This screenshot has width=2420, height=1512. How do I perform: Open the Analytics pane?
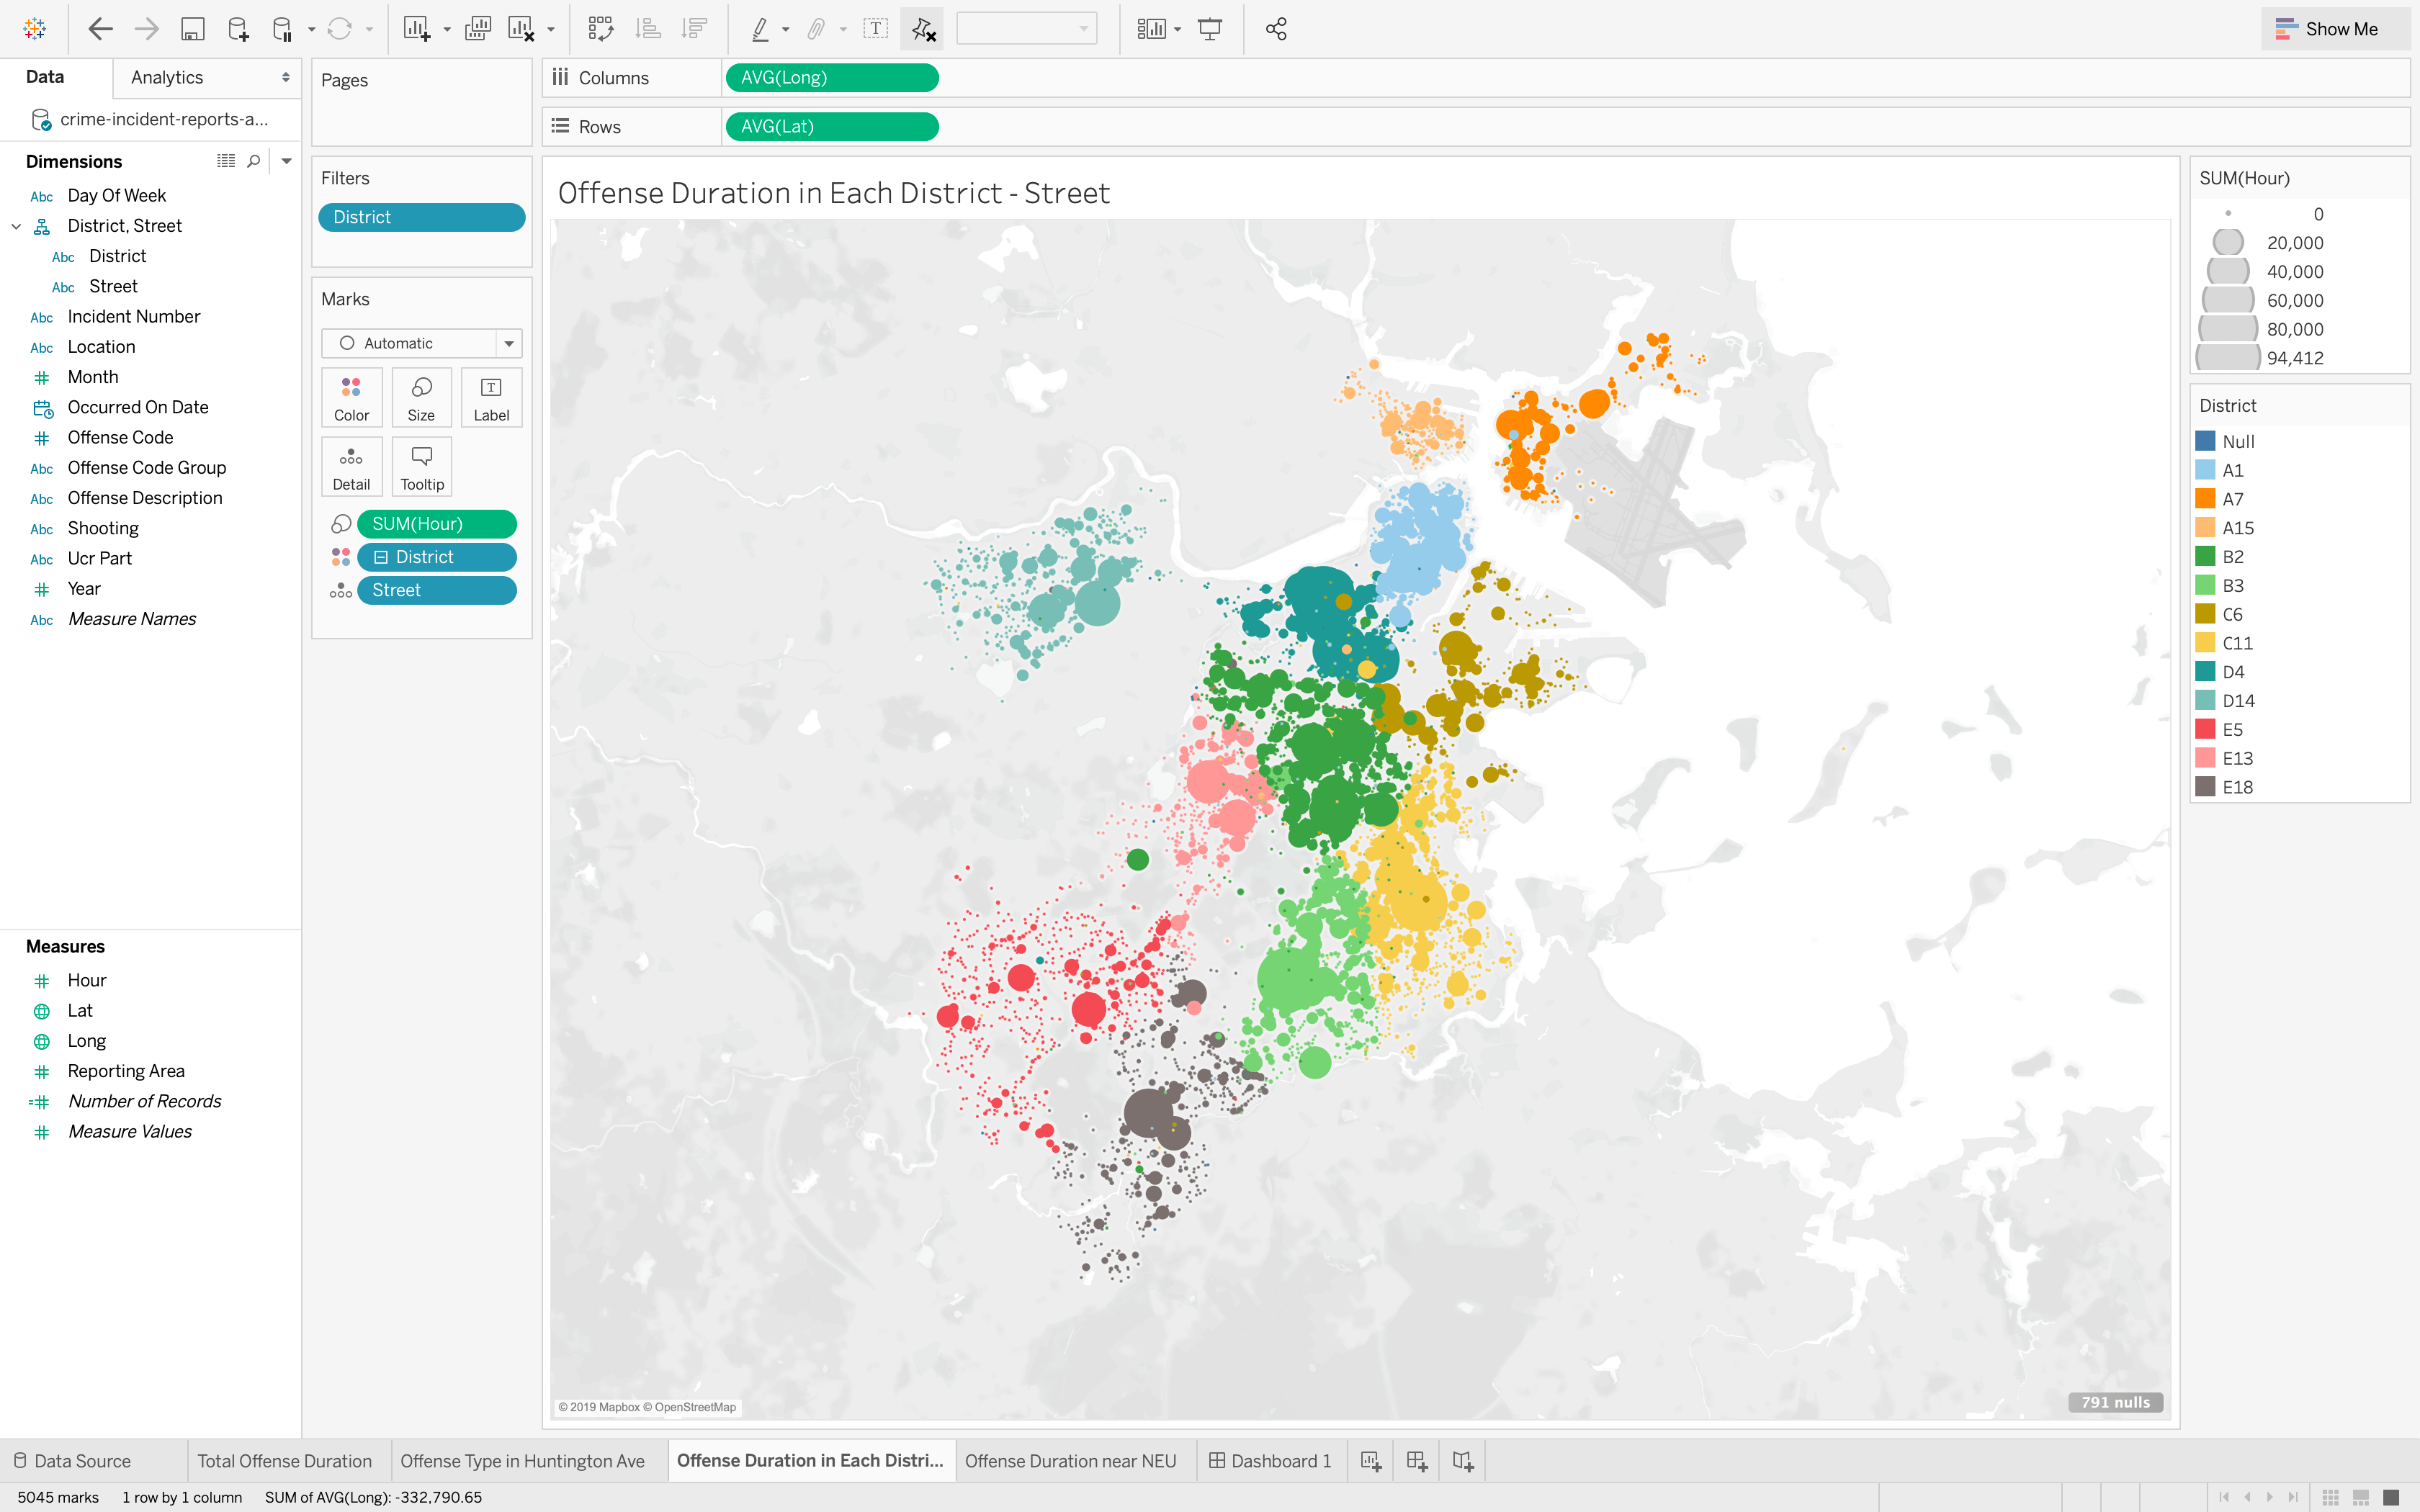[x=166, y=77]
